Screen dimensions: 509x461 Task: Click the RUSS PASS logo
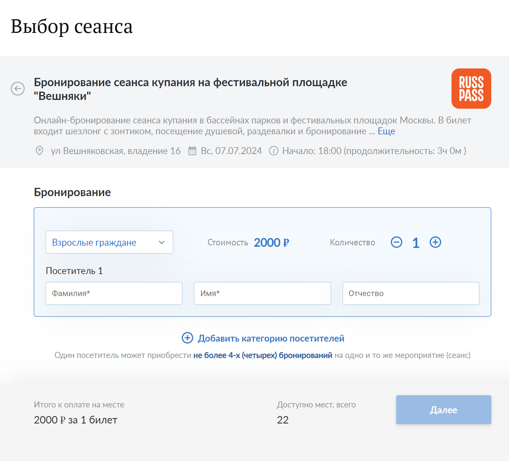pos(471,88)
